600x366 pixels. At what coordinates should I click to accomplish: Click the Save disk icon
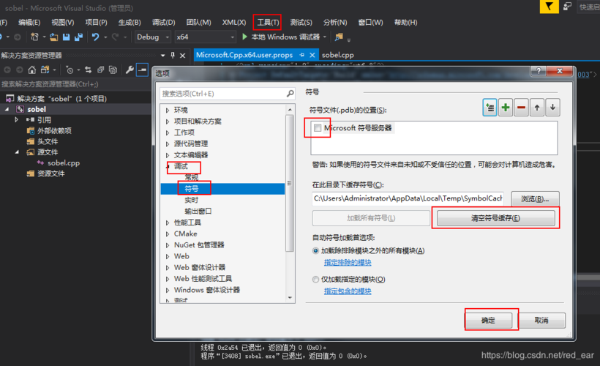click(66, 37)
